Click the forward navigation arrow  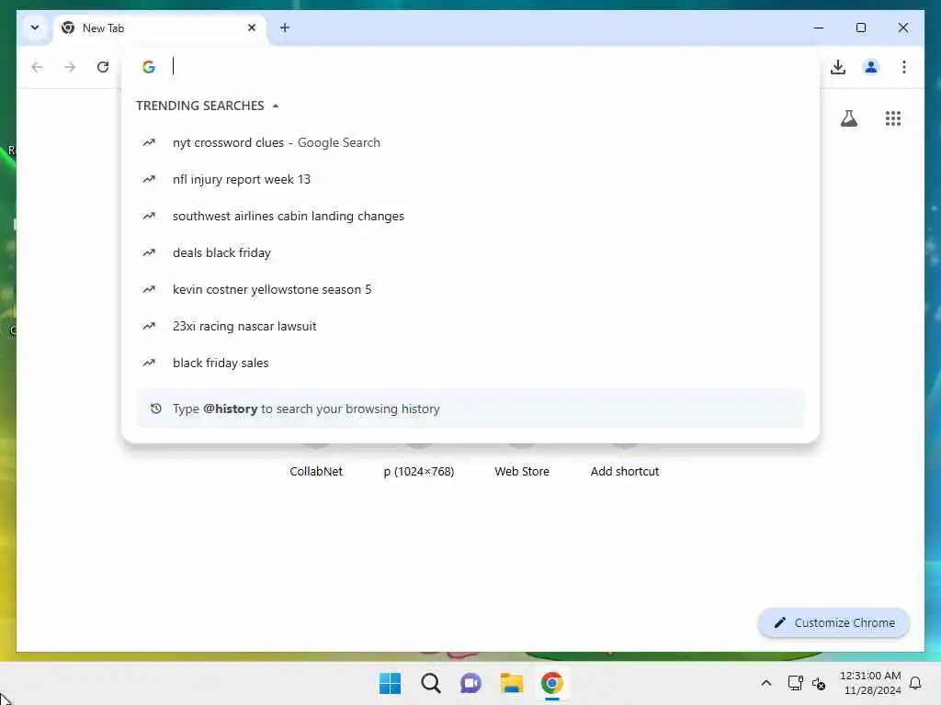70,67
